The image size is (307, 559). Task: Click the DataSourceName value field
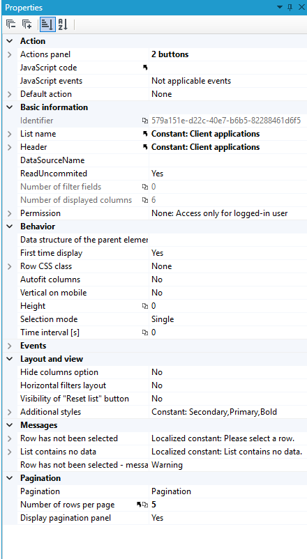[227, 160]
